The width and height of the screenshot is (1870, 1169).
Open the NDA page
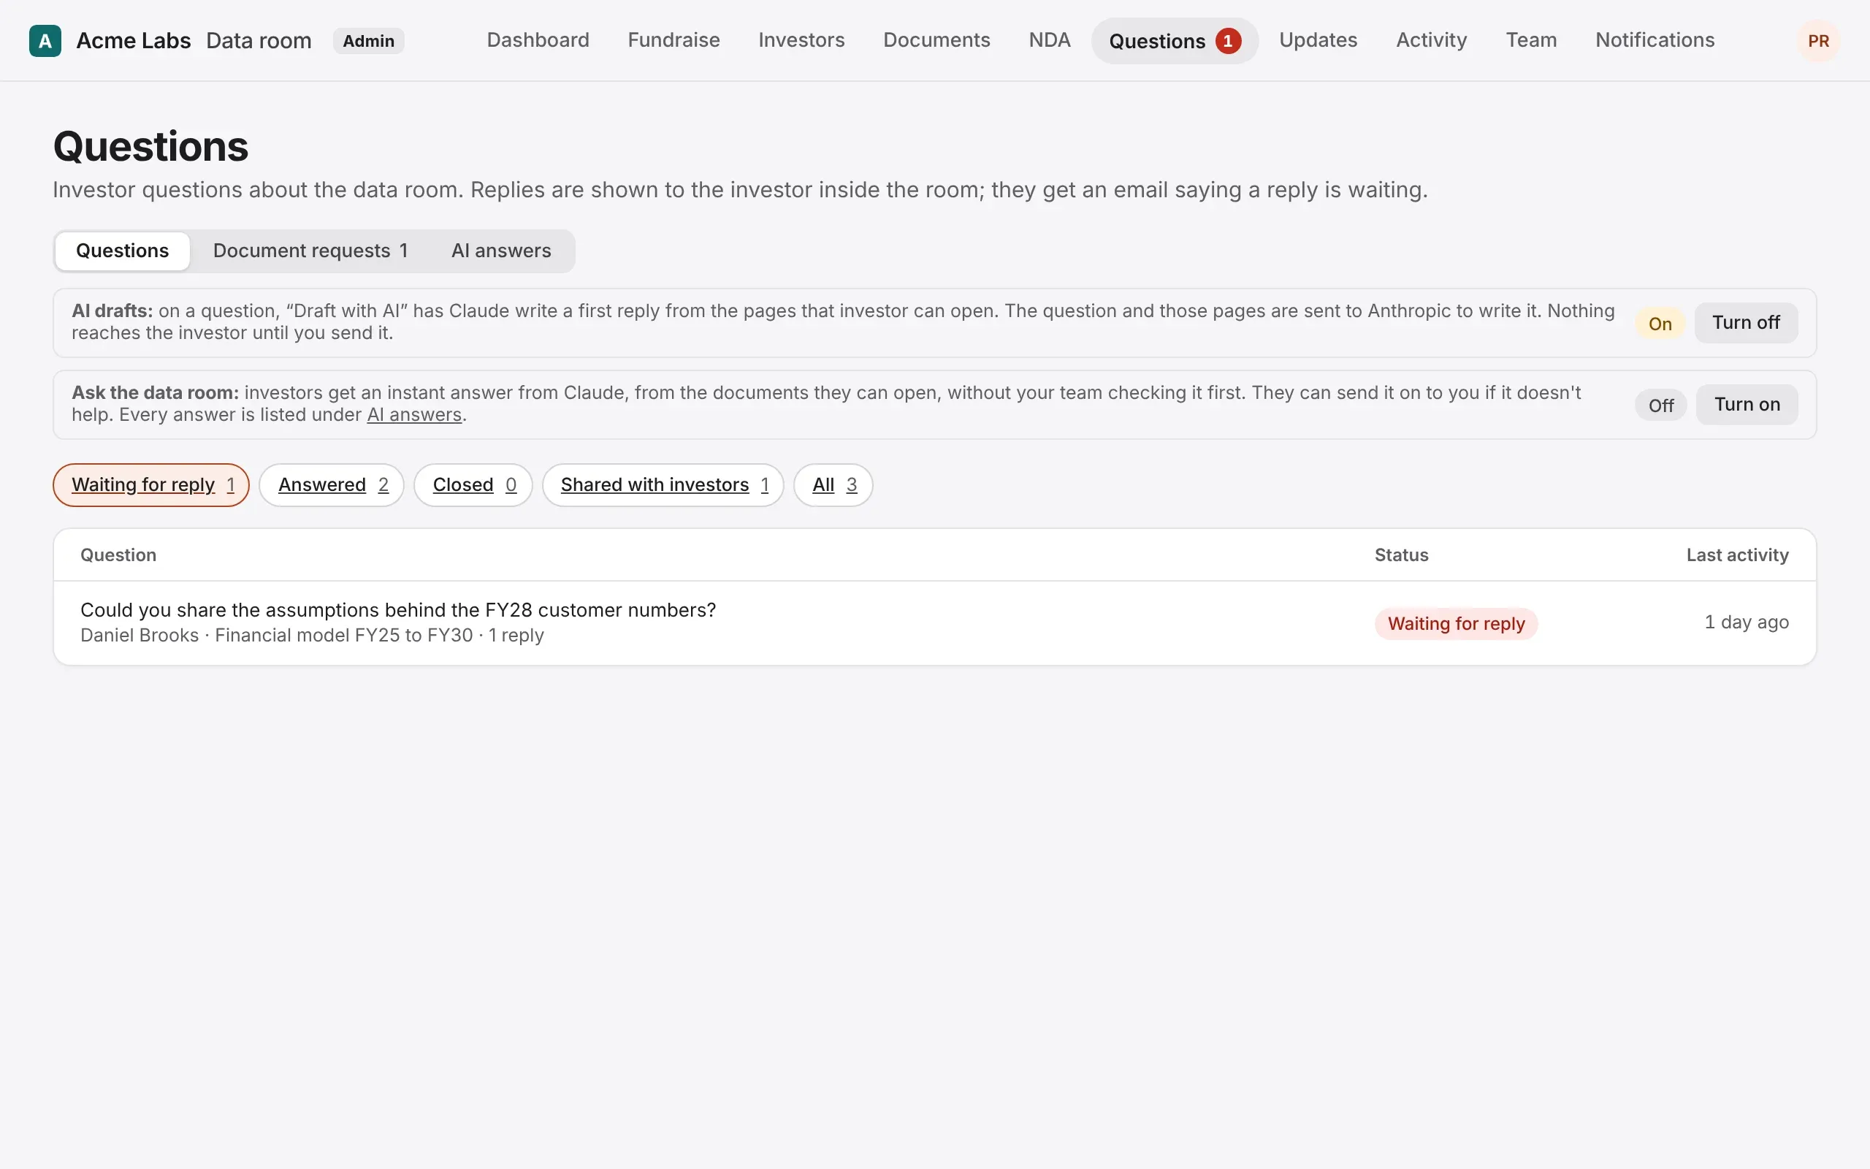pos(1050,40)
